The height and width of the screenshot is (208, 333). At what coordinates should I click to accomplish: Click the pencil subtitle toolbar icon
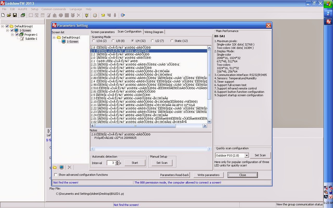[x=49, y=15]
